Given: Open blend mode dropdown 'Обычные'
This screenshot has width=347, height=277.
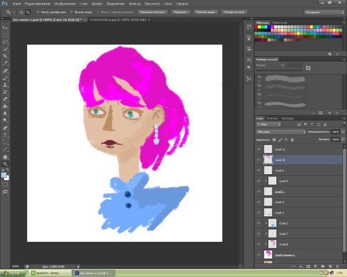Looking at the screenshot, I should coord(280,132).
